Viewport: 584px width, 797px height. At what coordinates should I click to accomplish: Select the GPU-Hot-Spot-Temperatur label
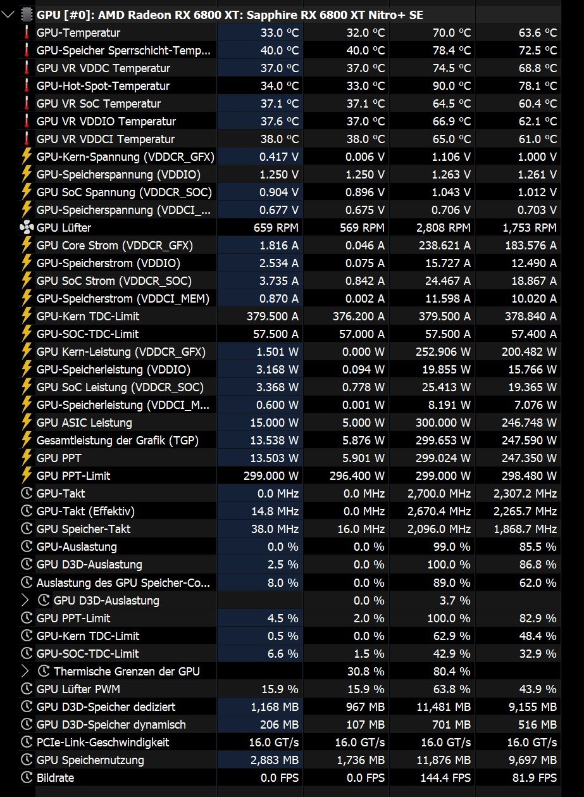click(103, 85)
